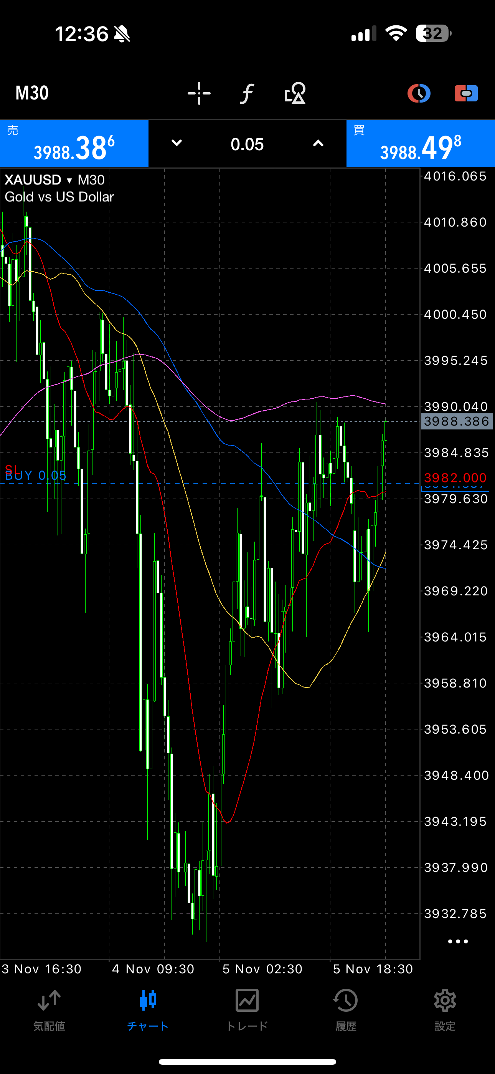This screenshot has width=495, height=1074.
Task: Open the M30 timeframe selector
Action: (32, 93)
